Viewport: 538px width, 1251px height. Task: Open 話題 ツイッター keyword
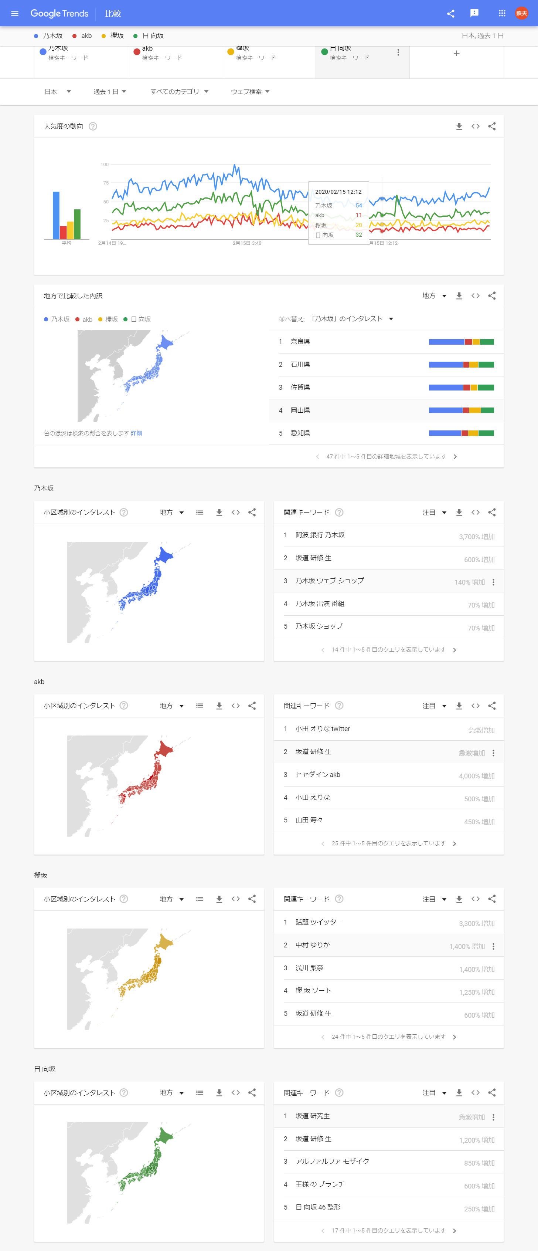click(x=319, y=922)
